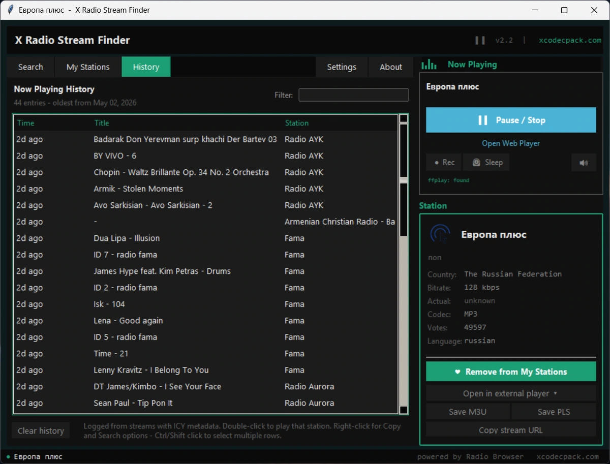610x464 pixels.
Task: Click the history scrollbar down arrow
Action: point(404,410)
